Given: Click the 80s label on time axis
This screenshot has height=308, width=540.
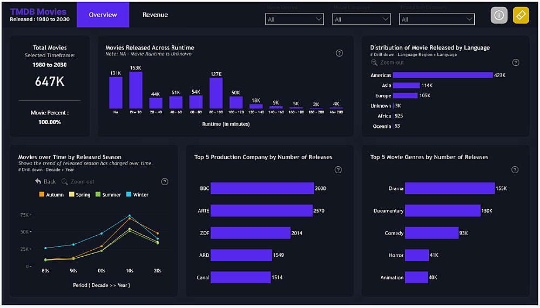Looking at the screenshot, I should [x=45, y=271].
